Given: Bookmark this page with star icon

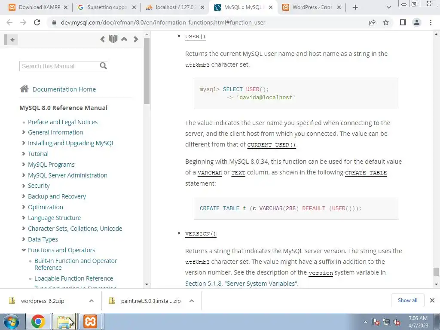Looking at the screenshot, I should click(x=386, y=22).
